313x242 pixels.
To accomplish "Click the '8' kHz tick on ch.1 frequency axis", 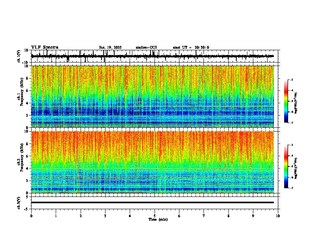I will pyautogui.click(x=27, y=78).
